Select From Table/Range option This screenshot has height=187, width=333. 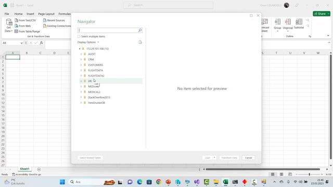tap(27, 31)
